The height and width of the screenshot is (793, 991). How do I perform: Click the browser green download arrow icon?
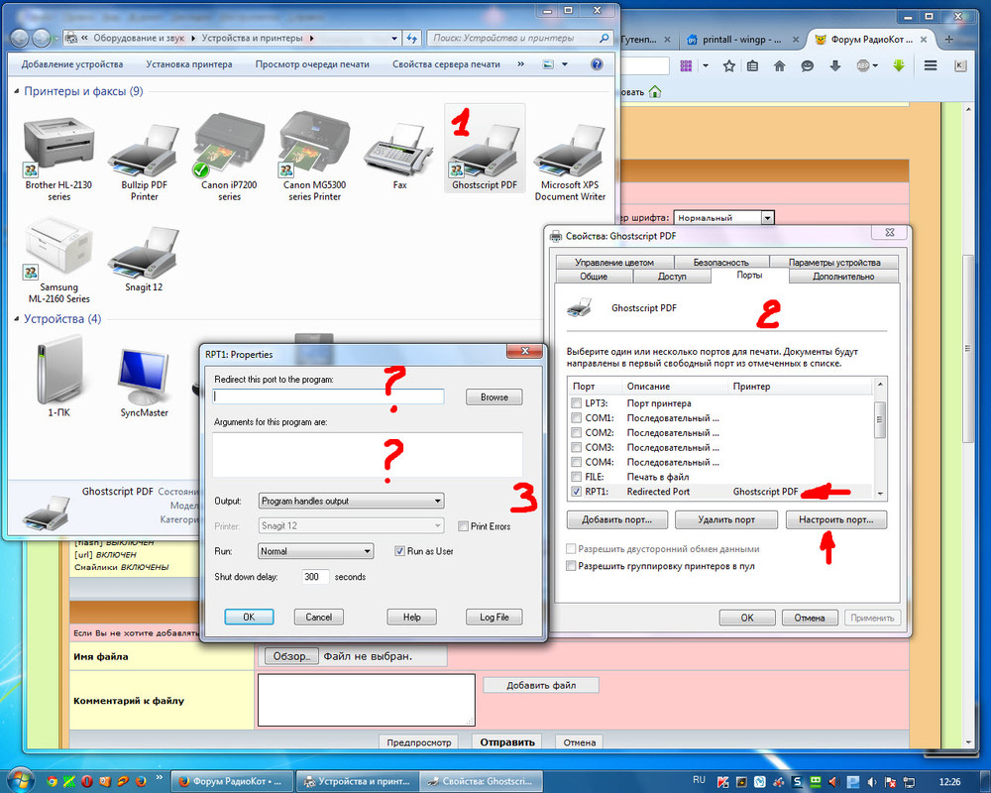coord(899,65)
